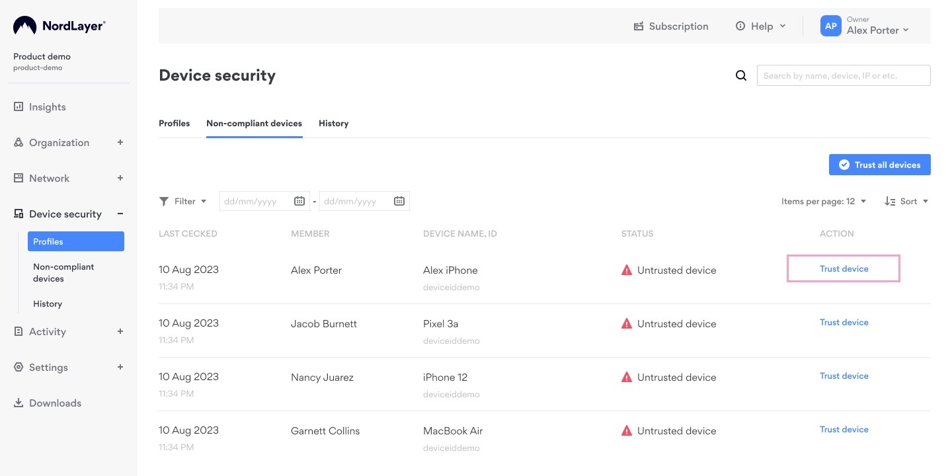Open the Filter dropdown
Image resolution: width=952 pixels, height=476 pixels.
(183, 201)
